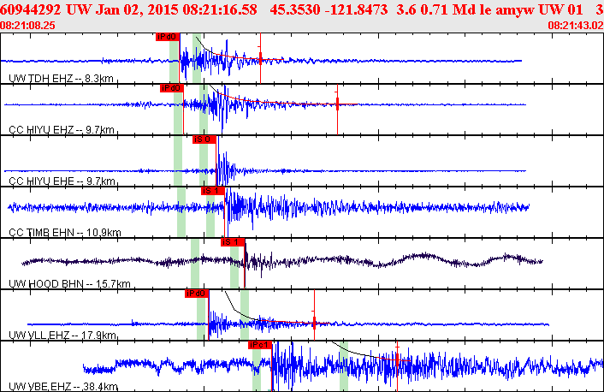Click the red coda end marker on TDH EHZ
Screen dimensions: 604x392
pos(260,58)
